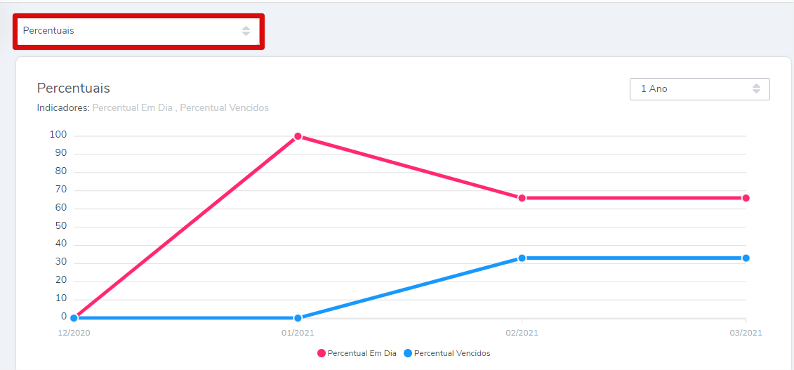Click the pink data point at 02/2021
Image resolution: width=794 pixels, height=370 pixels.
[522, 198]
